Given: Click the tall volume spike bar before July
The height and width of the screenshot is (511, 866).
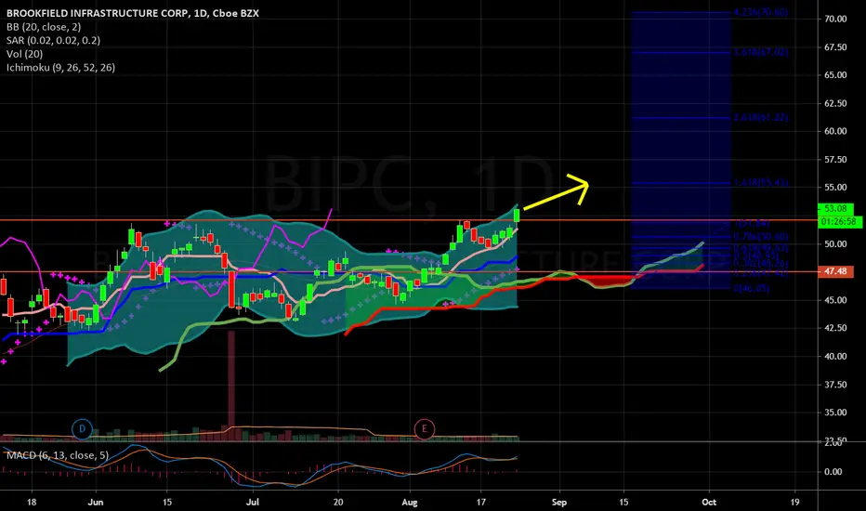Looking at the screenshot, I should 230,386.
